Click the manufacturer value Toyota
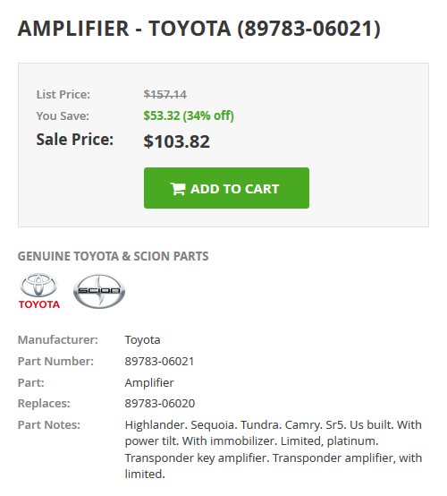Image resolution: width=447 pixels, height=496 pixels. pyautogui.click(x=142, y=339)
